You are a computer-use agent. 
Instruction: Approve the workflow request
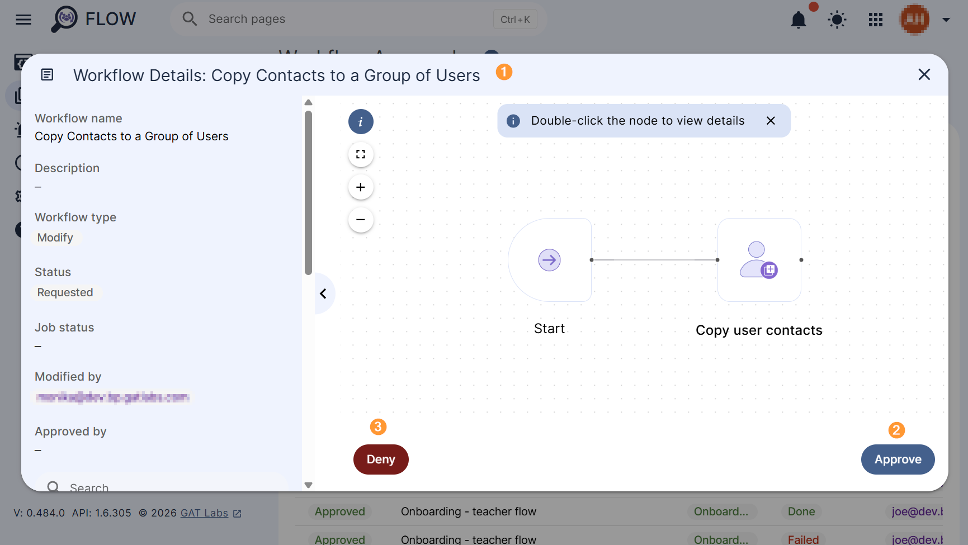898,459
